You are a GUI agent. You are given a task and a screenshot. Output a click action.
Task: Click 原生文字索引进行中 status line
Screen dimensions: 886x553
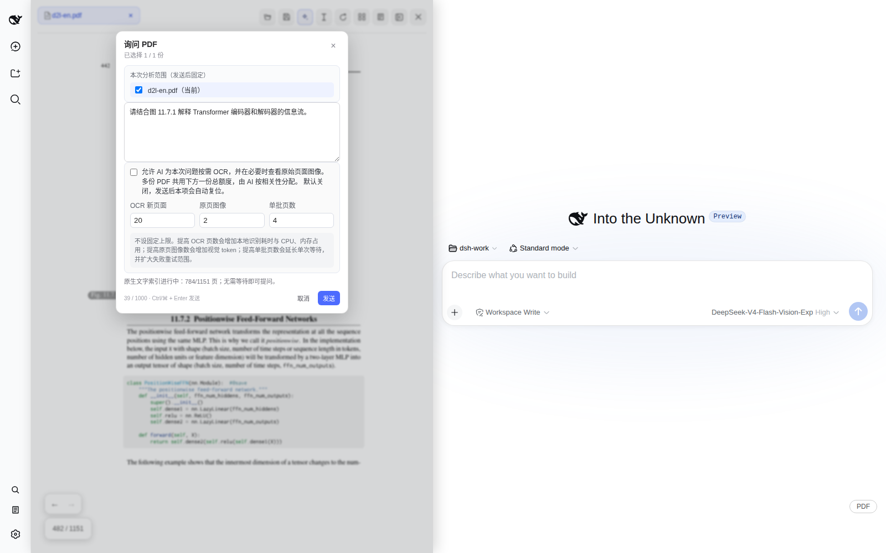200,281
